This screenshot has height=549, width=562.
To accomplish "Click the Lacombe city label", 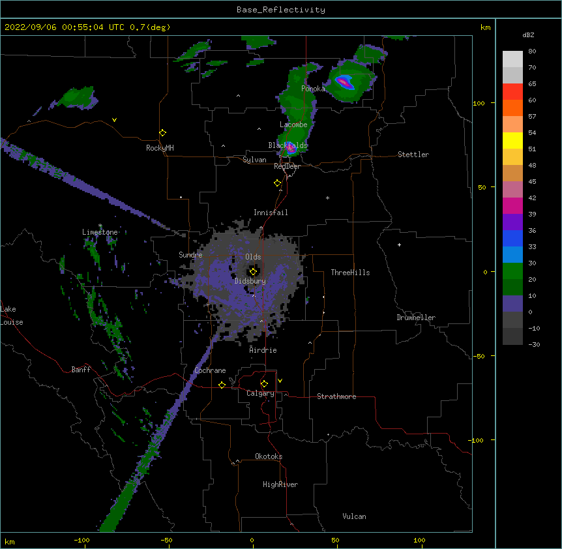I will pyautogui.click(x=293, y=125).
